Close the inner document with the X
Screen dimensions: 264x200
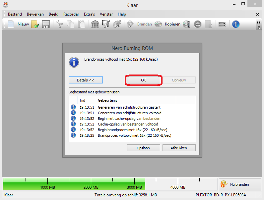click(258, 15)
